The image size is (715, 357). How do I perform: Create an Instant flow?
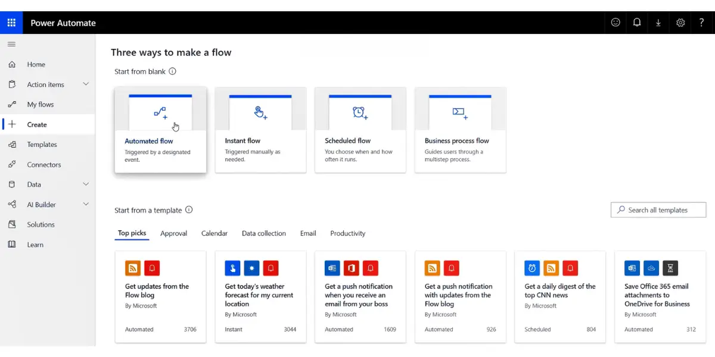click(260, 130)
